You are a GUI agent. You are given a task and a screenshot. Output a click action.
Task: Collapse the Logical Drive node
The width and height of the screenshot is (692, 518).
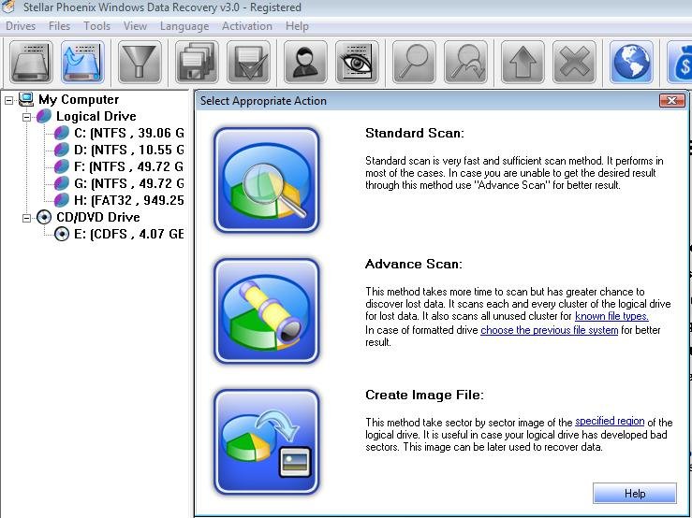26,117
